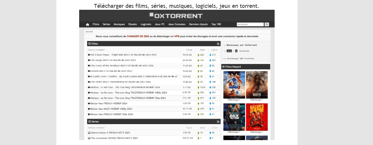Screen dimensions: 373x145
Task: Click blue leech arrow showing 332 leechers
Action: [x=210, y=87]
